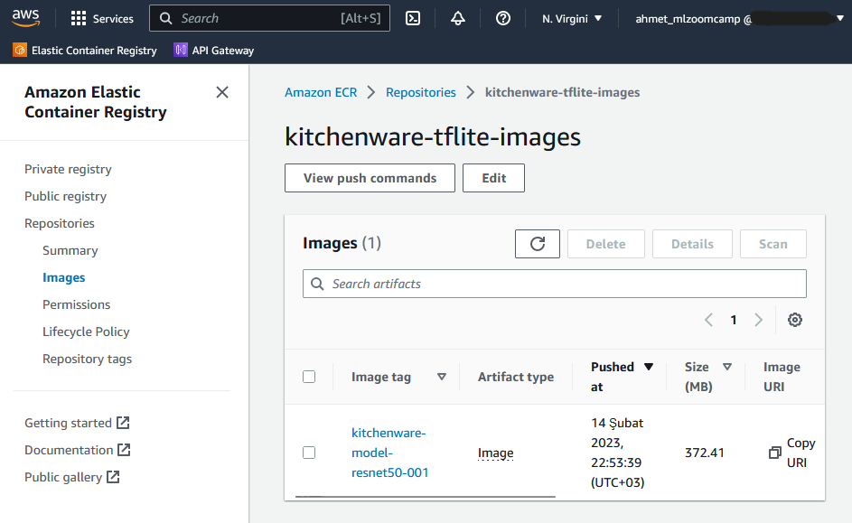852x523 pixels.
Task: Open Repositories in sidebar
Action: [x=60, y=224]
